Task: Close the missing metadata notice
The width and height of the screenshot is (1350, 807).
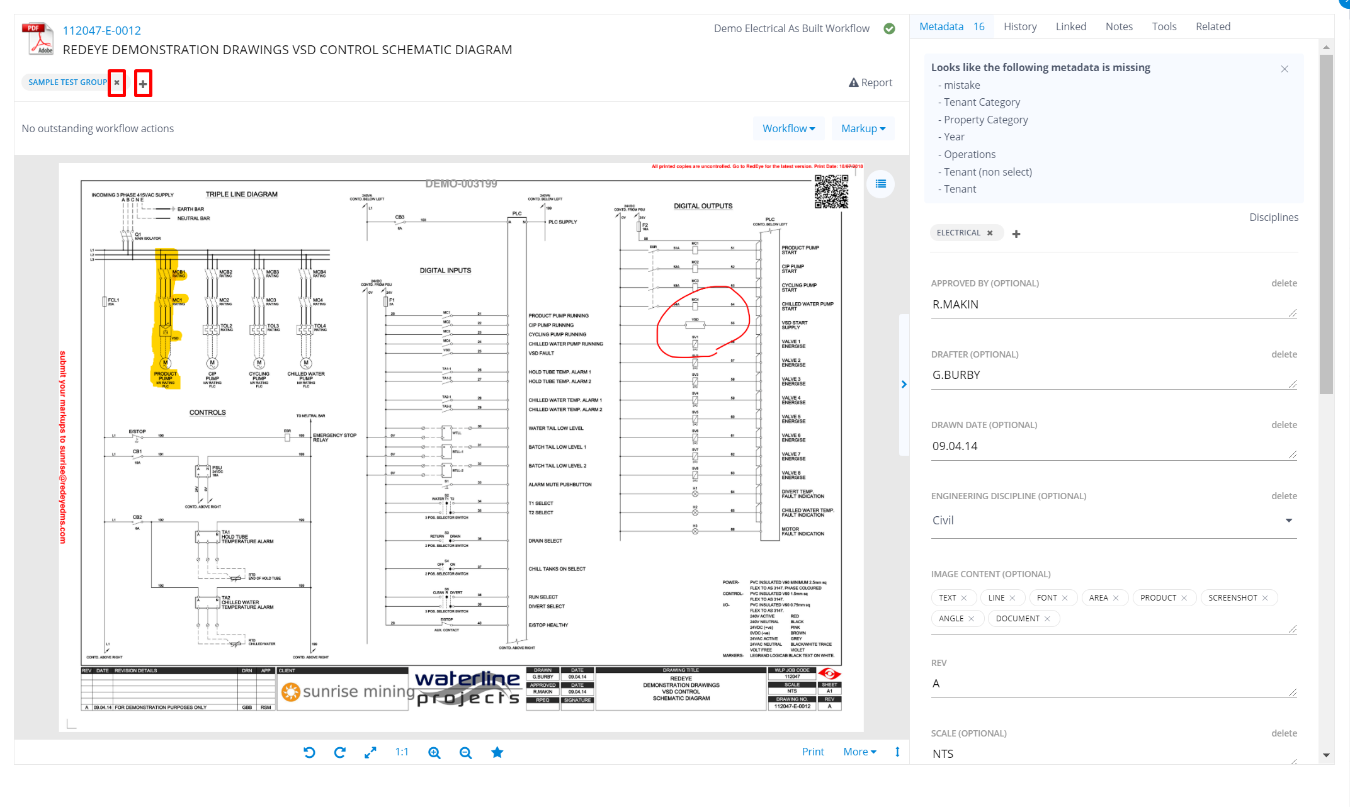Action: click(1285, 69)
